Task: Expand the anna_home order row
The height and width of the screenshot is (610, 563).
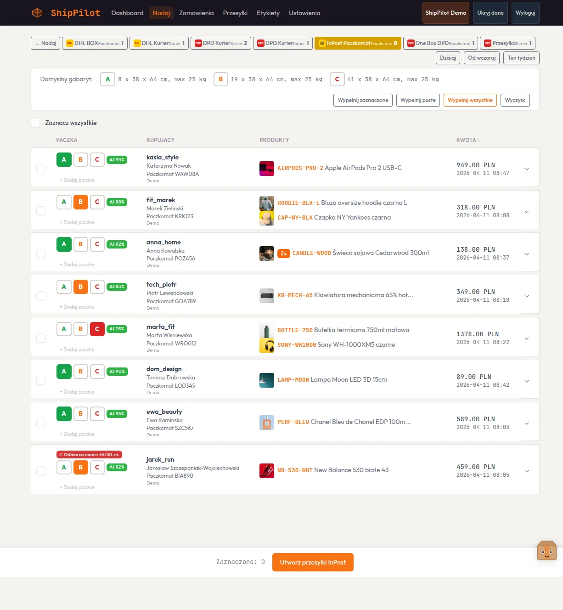Action: point(527,254)
